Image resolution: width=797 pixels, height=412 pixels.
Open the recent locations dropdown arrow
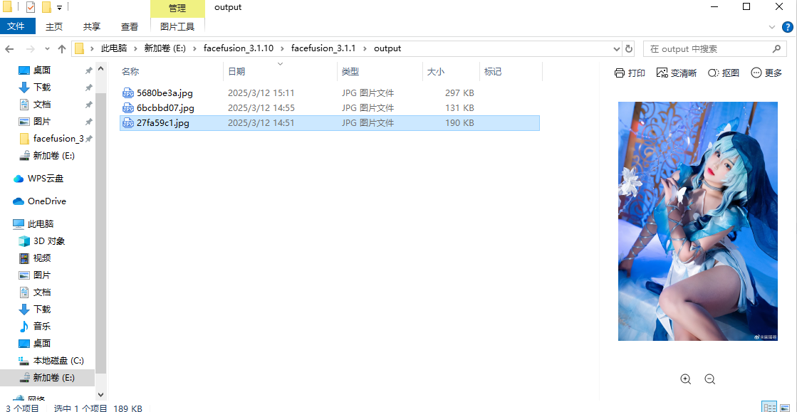47,49
